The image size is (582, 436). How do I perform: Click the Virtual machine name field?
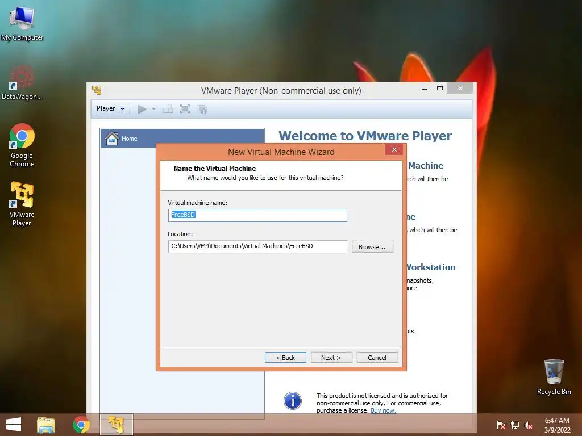pyautogui.click(x=257, y=215)
